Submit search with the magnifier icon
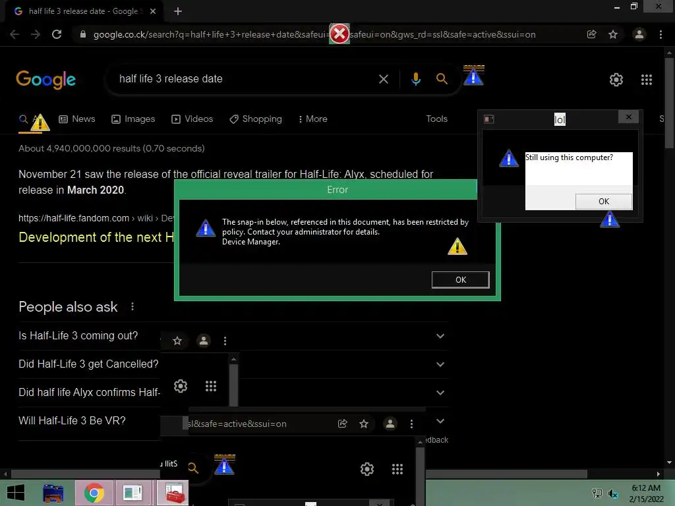 (442, 79)
